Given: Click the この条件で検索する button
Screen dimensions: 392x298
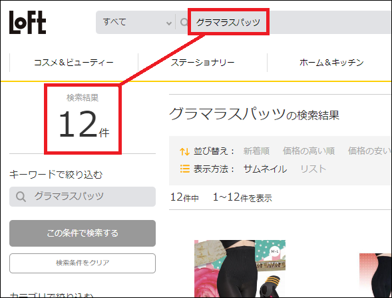Looking at the screenshot, I should point(83,233).
